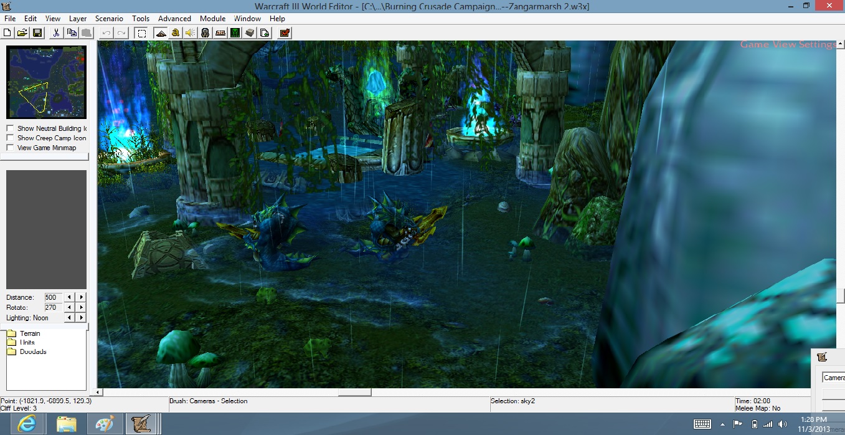Click the Test Map icon
Screen dimensions: 845x435
285,32
